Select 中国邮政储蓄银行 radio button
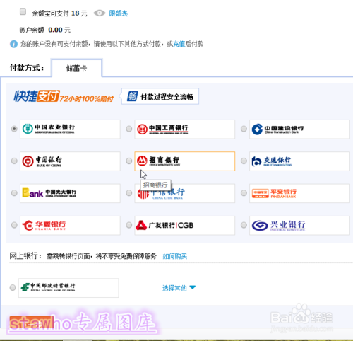The image size is (353, 341). (13, 288)
